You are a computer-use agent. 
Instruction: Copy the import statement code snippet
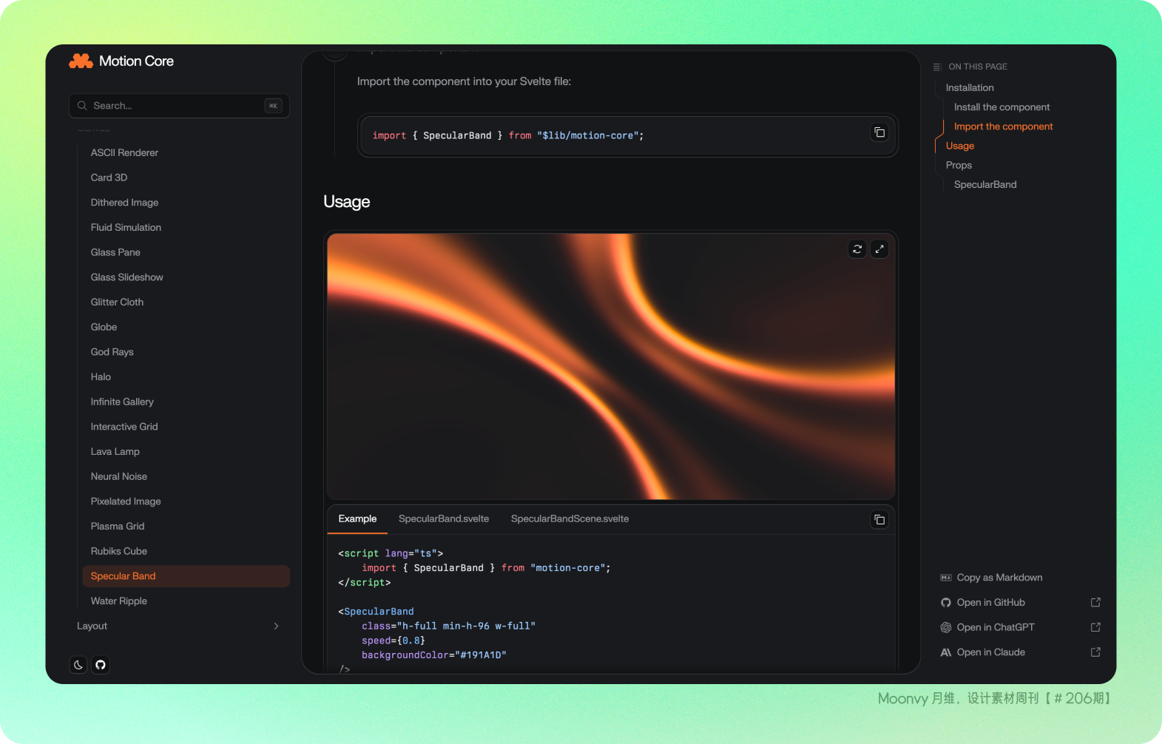879,133
